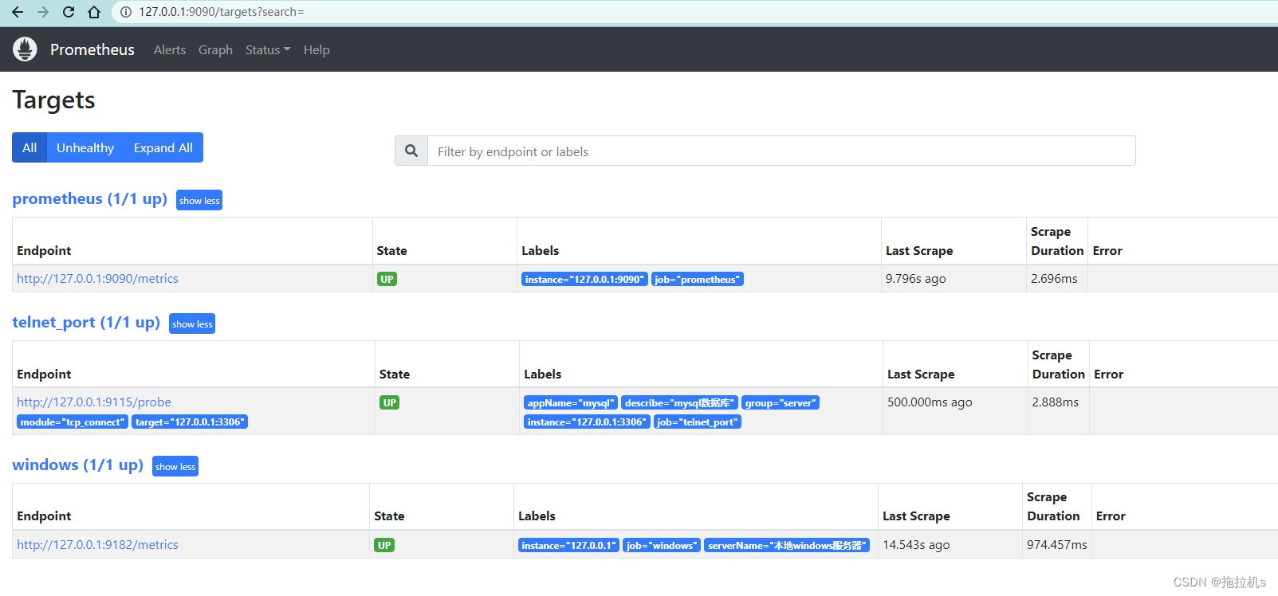The height and width of the screenshot is (596, 1278).
Task: Click the browser back arrow
Action: 18,12
